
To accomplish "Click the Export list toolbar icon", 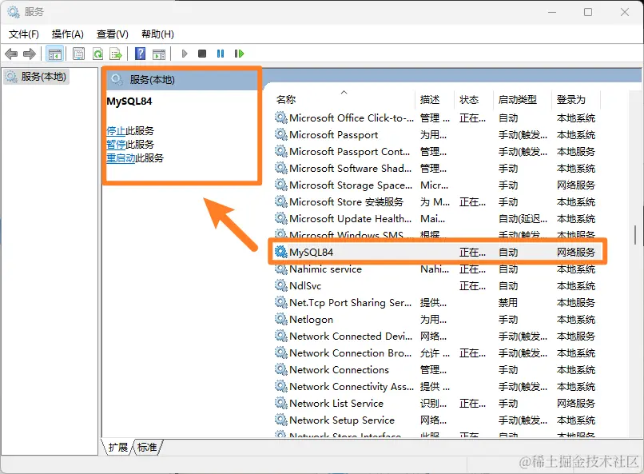I will 116,54.
